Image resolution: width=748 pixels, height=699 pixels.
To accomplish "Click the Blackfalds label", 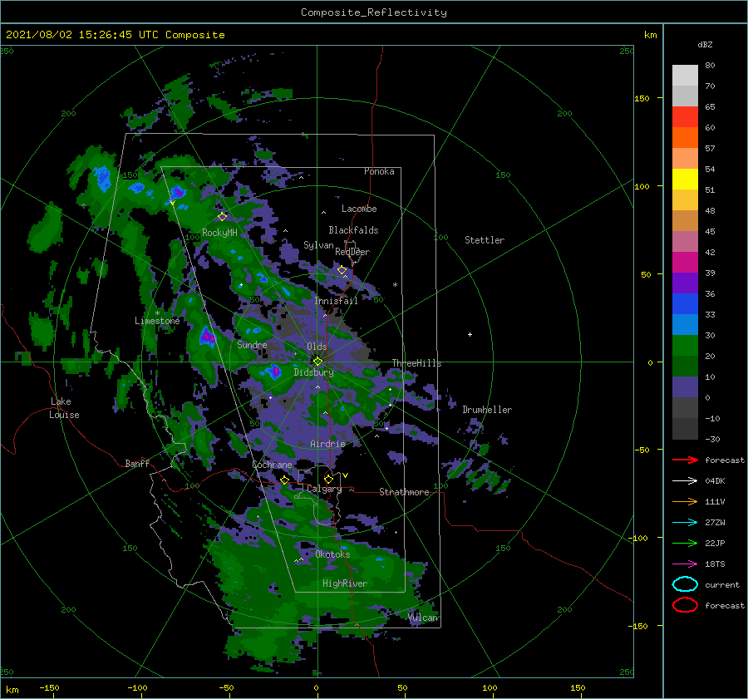I will (353, 230).
